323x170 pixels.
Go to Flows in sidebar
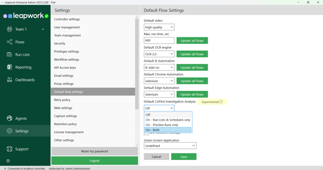20,42
